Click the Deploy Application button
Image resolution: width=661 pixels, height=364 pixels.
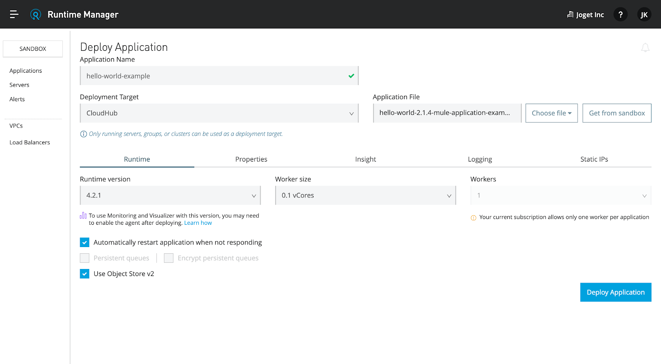[616, 292]
